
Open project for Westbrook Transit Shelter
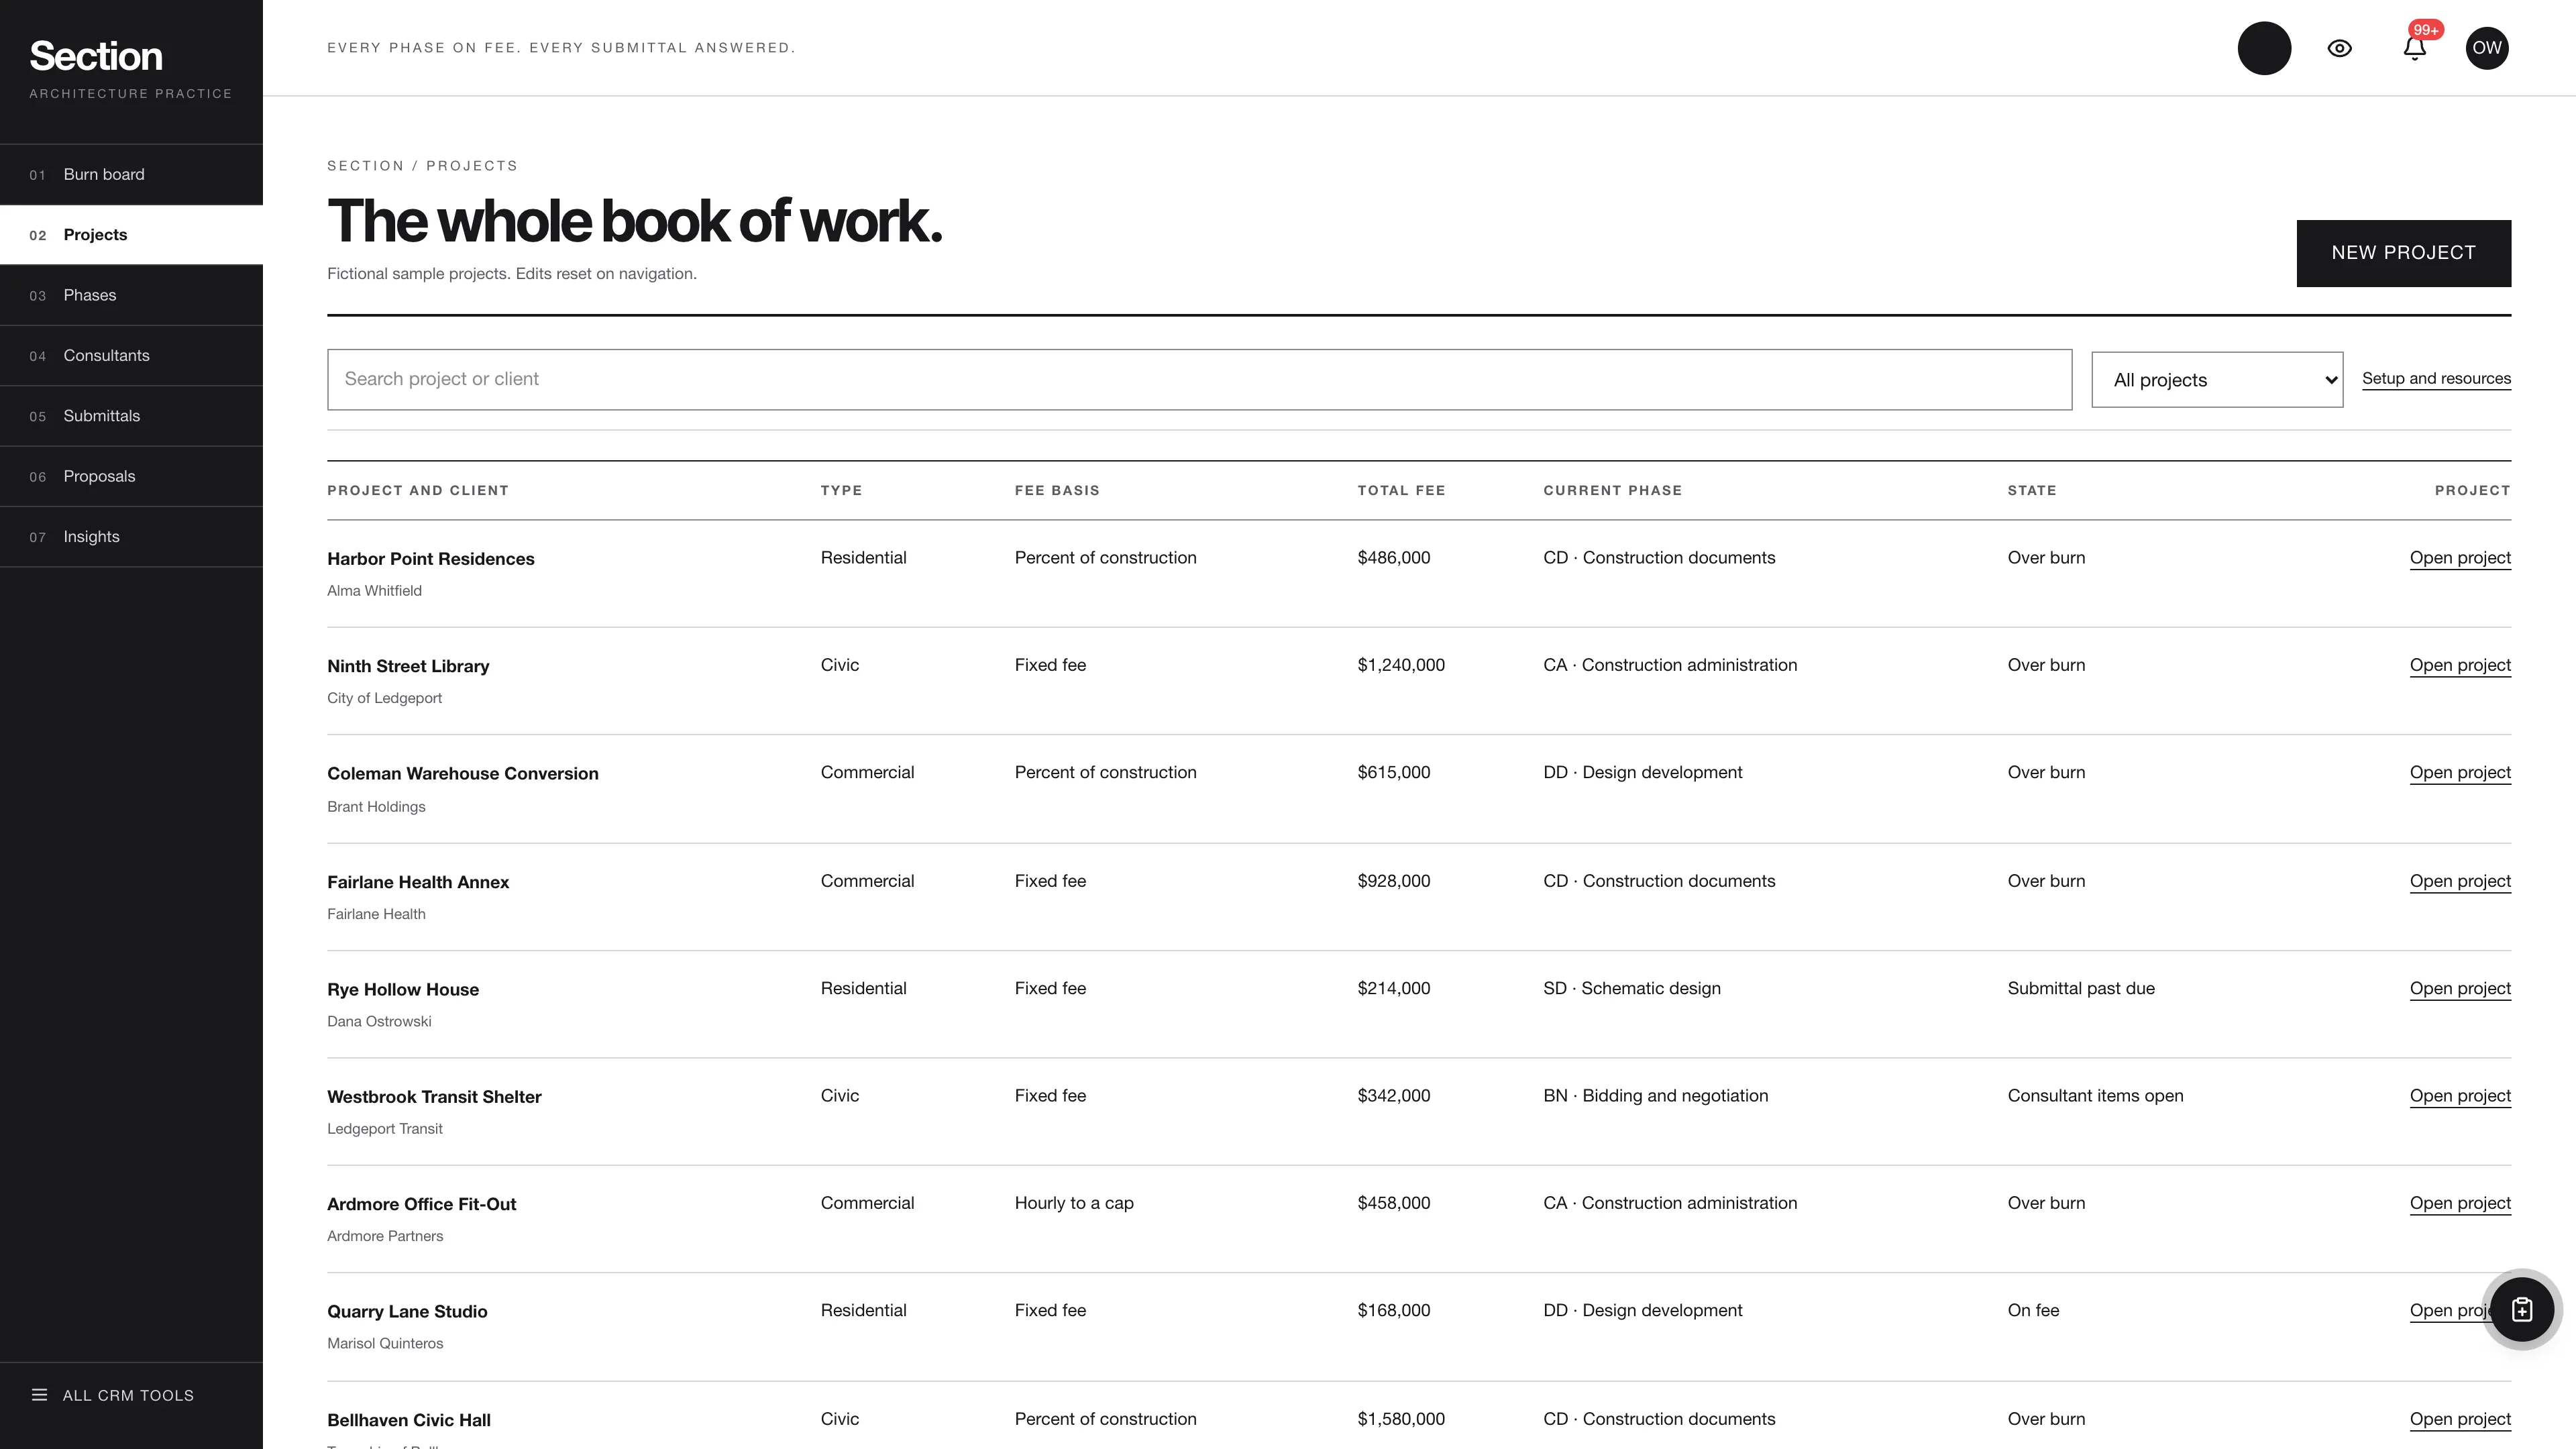pos(2460,1095)
